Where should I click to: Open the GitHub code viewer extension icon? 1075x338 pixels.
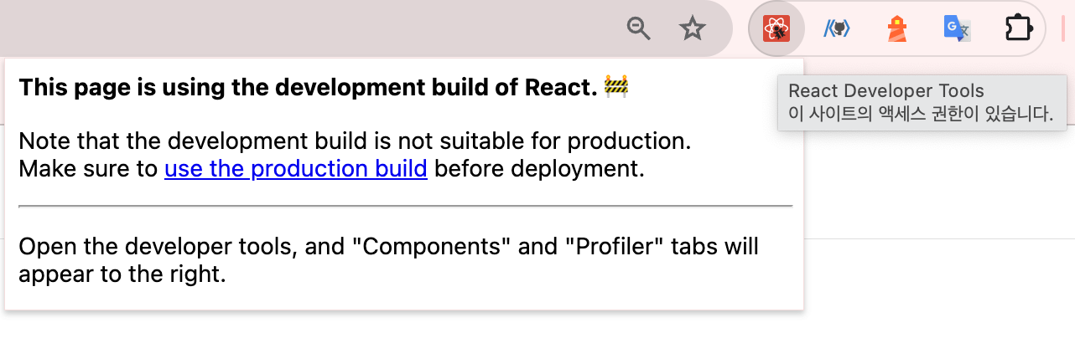click(x=837, y=29)
